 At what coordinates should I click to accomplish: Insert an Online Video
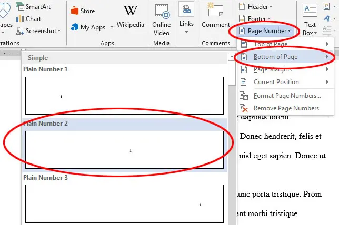[x=161, y=19]
